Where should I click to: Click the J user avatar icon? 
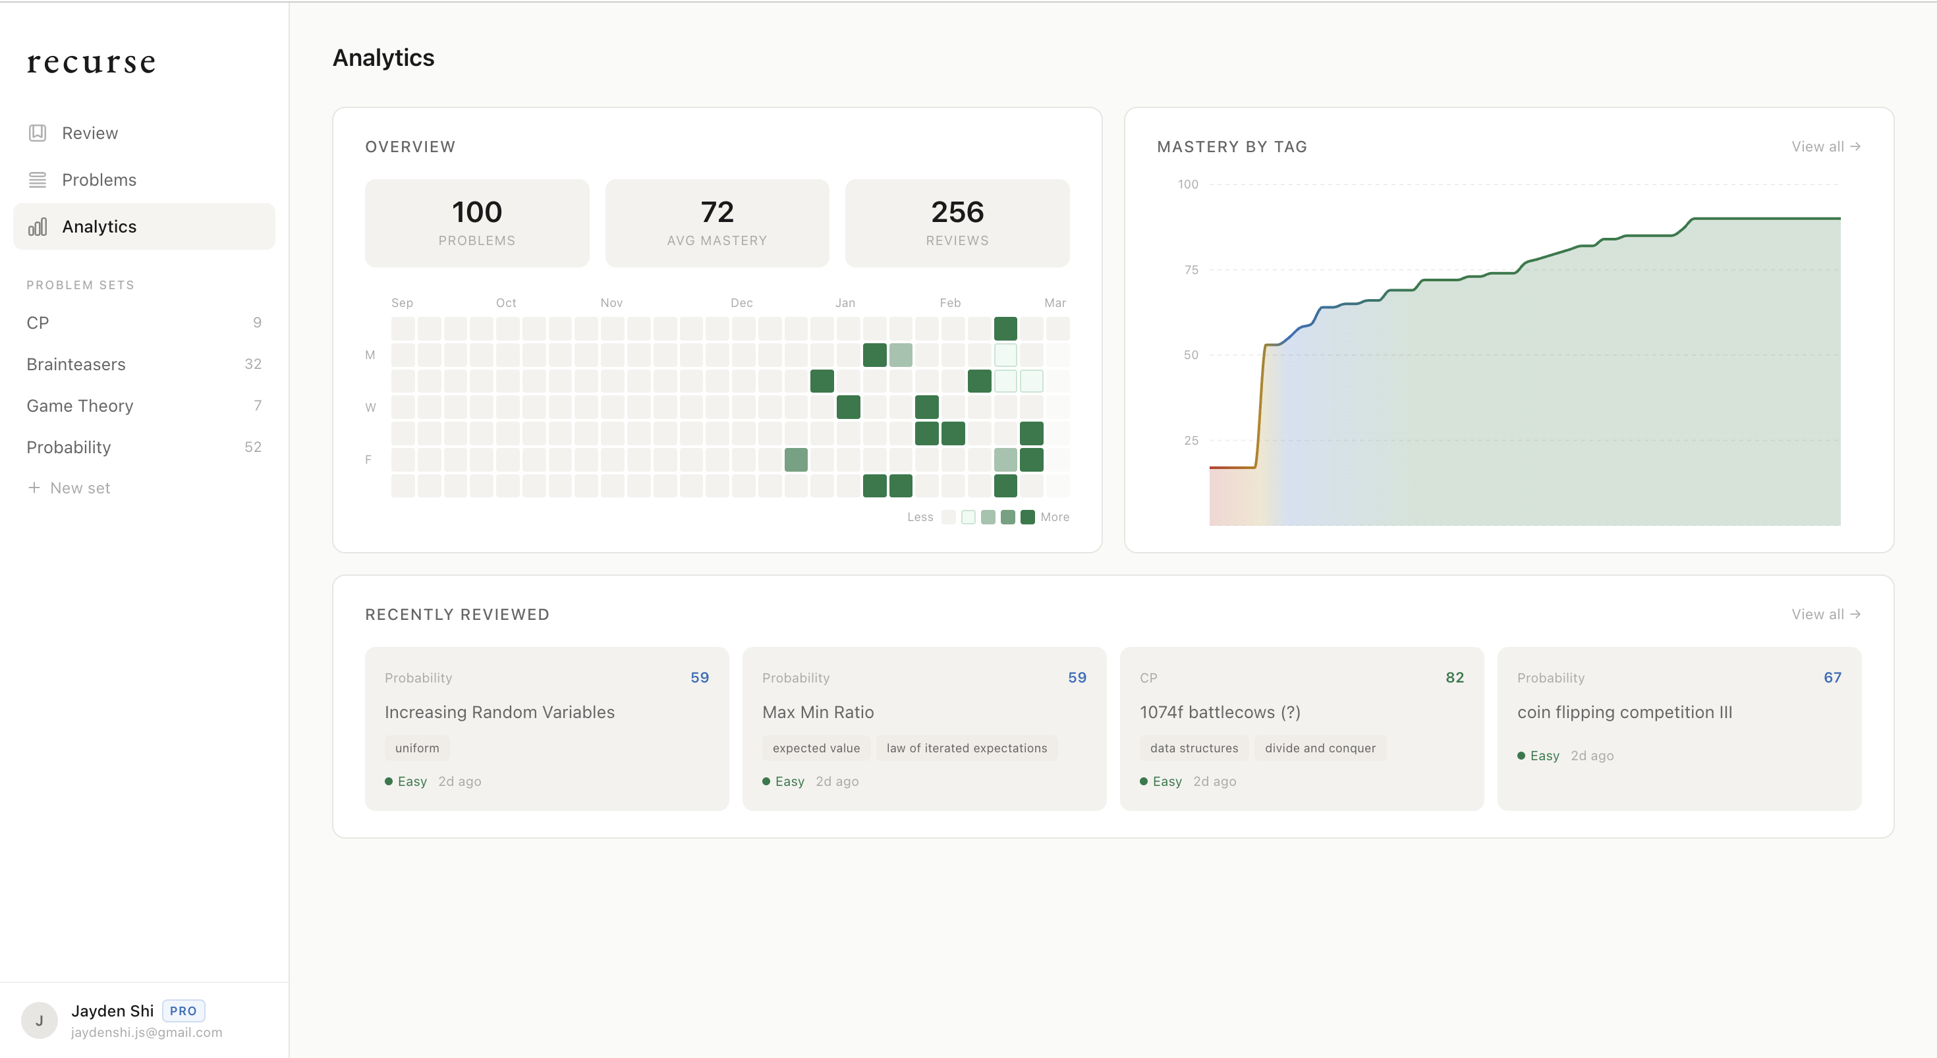tap(39, 1020)
